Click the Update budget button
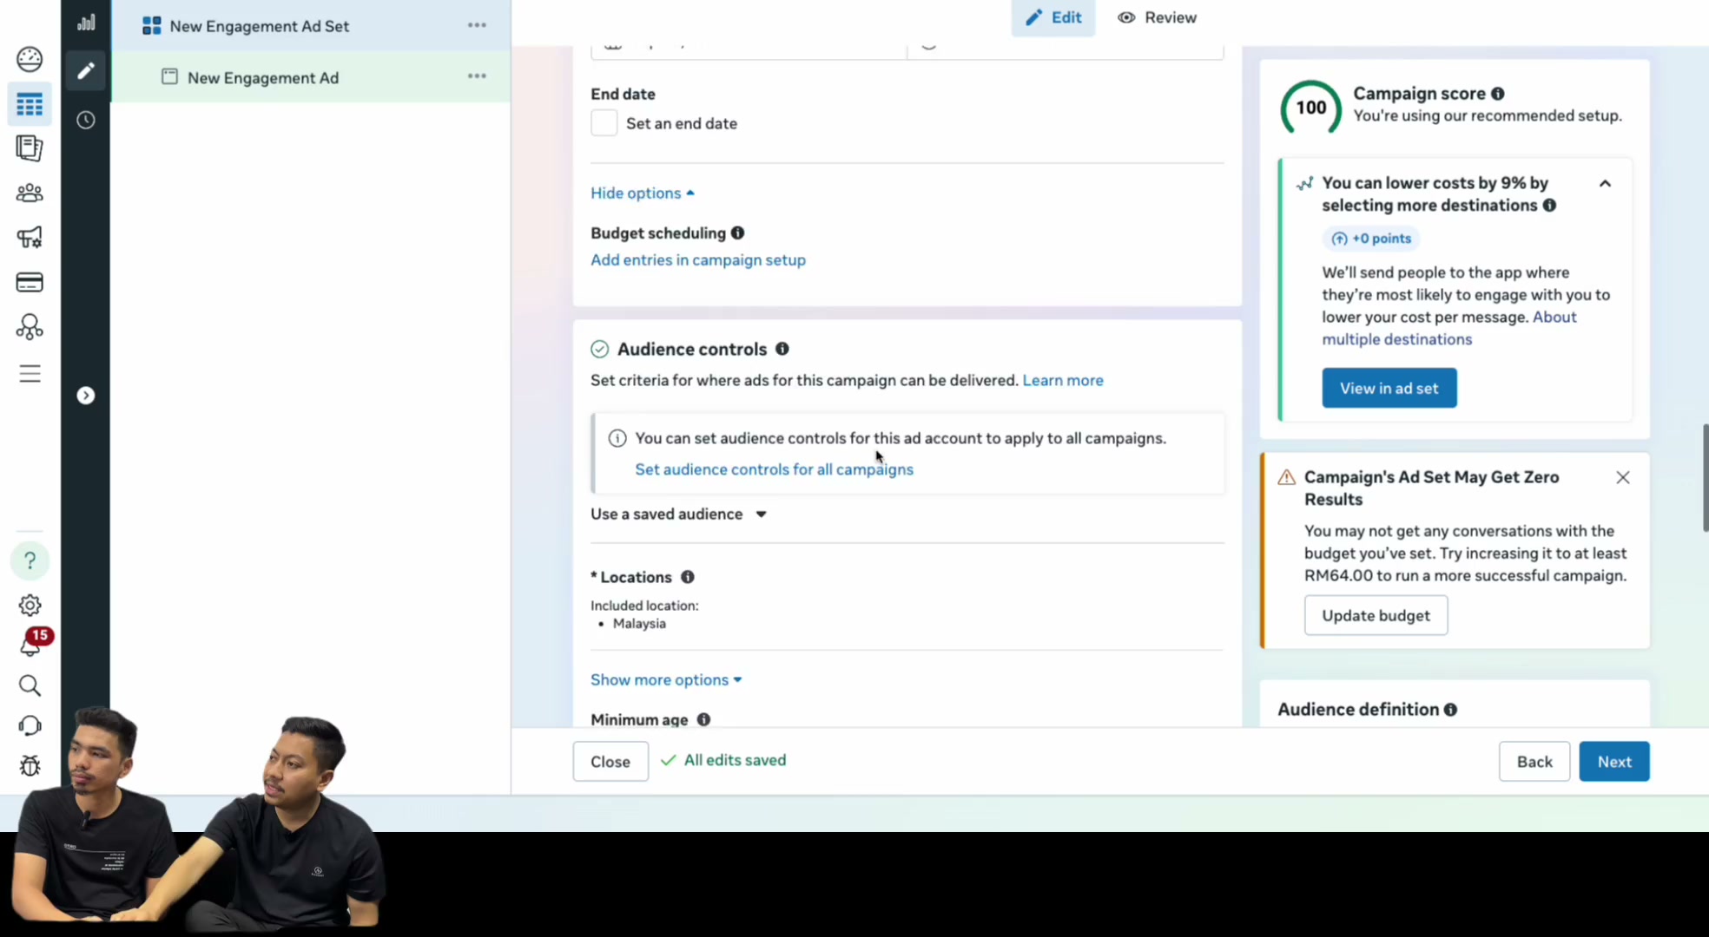Screen dimensions: 1709x937 [x=1376, y=615]
